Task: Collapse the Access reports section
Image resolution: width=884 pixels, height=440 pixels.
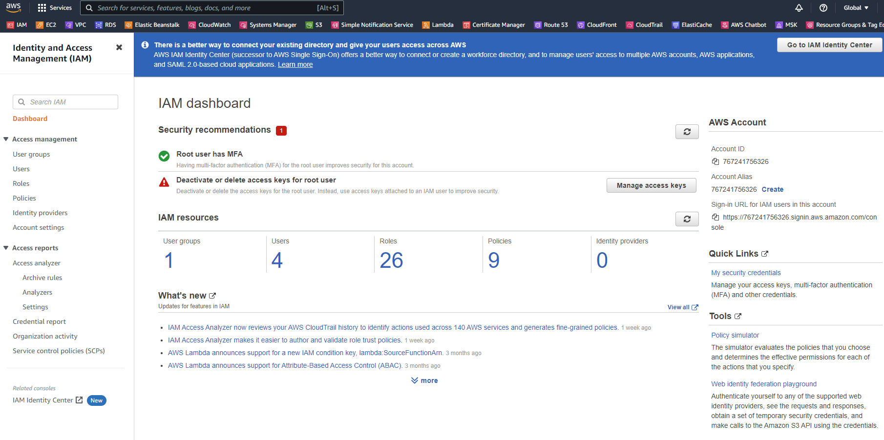Action: click(x=6, y=248)
